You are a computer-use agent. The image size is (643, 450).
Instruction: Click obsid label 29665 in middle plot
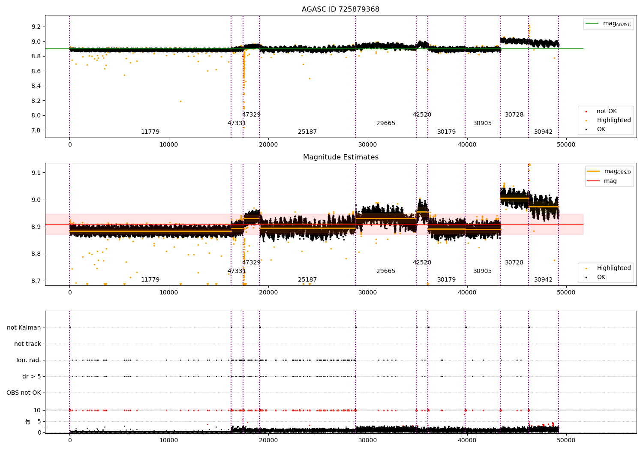click(386, 271)
